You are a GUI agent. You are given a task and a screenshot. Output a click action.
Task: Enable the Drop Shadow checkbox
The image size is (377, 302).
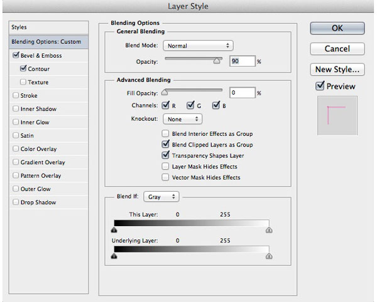coord(16,202)
